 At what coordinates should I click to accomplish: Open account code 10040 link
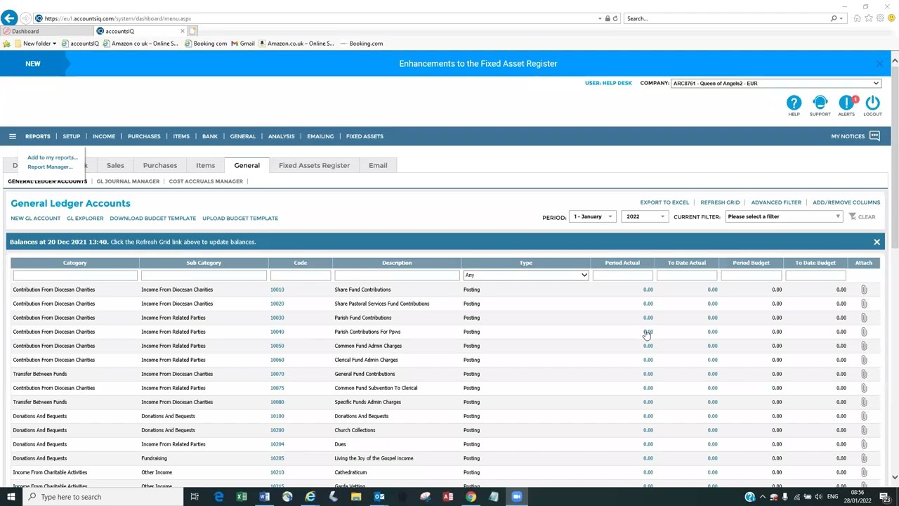pyautogui.click(x=277, y=332)
